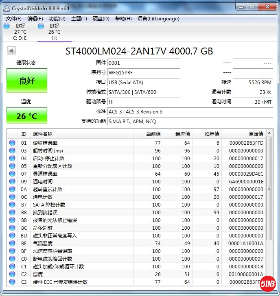Click the 序列号 field WFG15PRF
The width and height of the screenshot is (280, 296).
pyautogui.click(x=144, y=72)
